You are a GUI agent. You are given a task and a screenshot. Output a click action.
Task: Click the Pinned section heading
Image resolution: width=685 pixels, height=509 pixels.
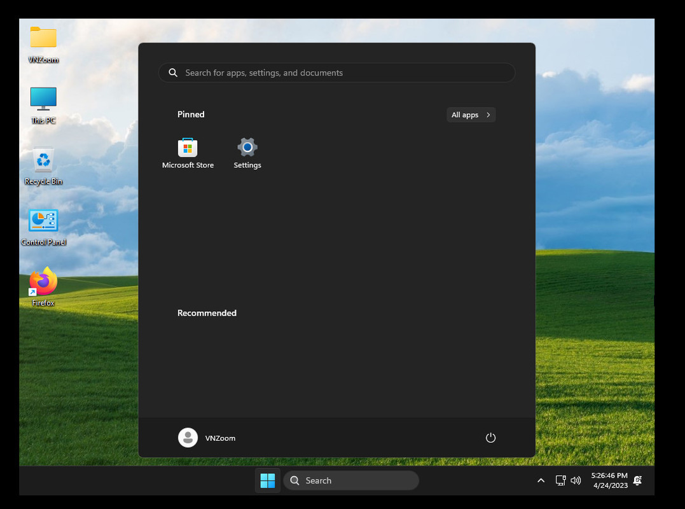pos(191,115)
